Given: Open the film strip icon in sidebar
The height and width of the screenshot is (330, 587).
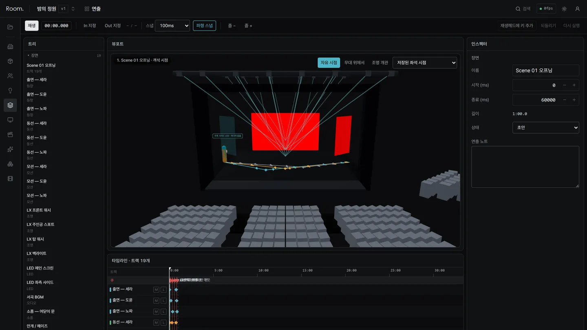Looking at the screenshot, I should click(10, 178).
